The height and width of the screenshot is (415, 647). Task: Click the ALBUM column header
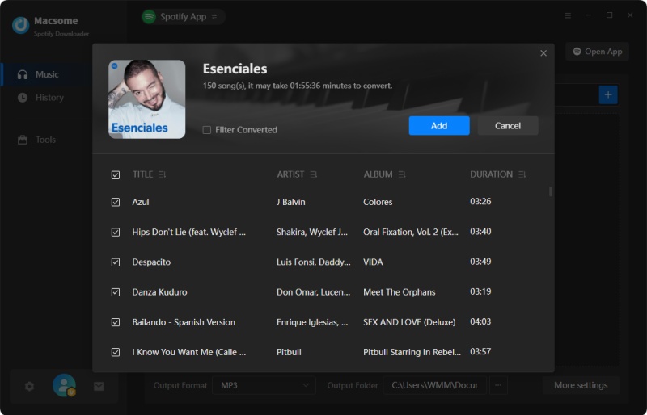(x=378, y=174)
